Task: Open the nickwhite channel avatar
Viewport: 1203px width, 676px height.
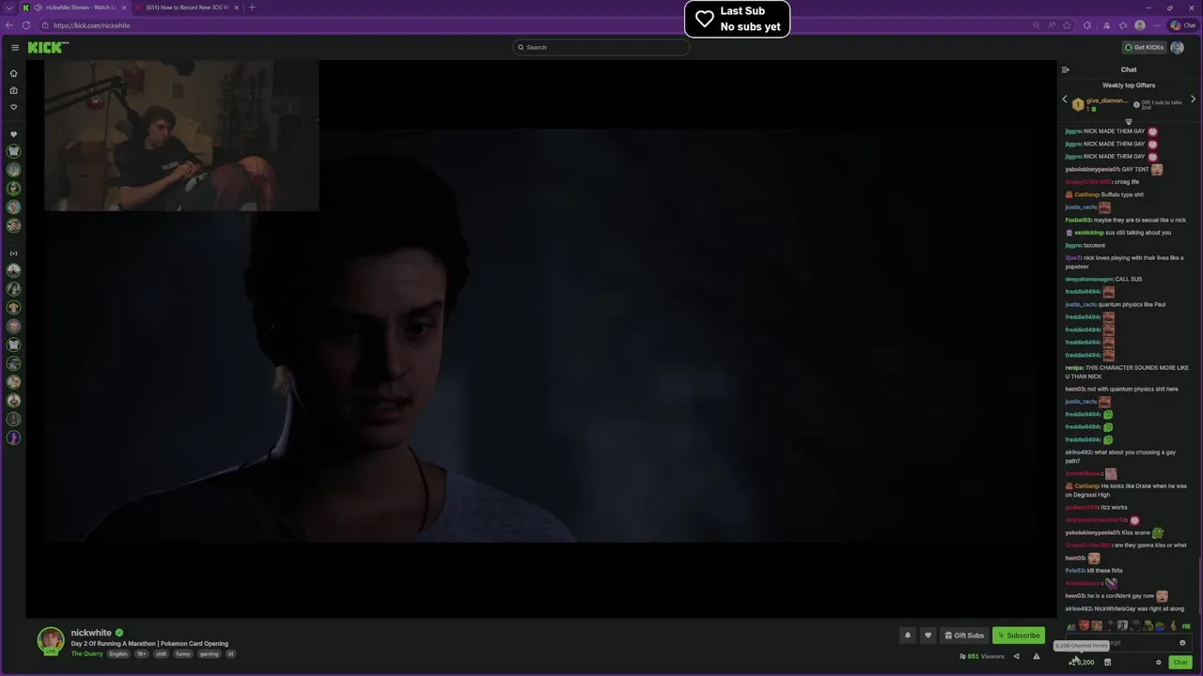Action: pos(51,640)
